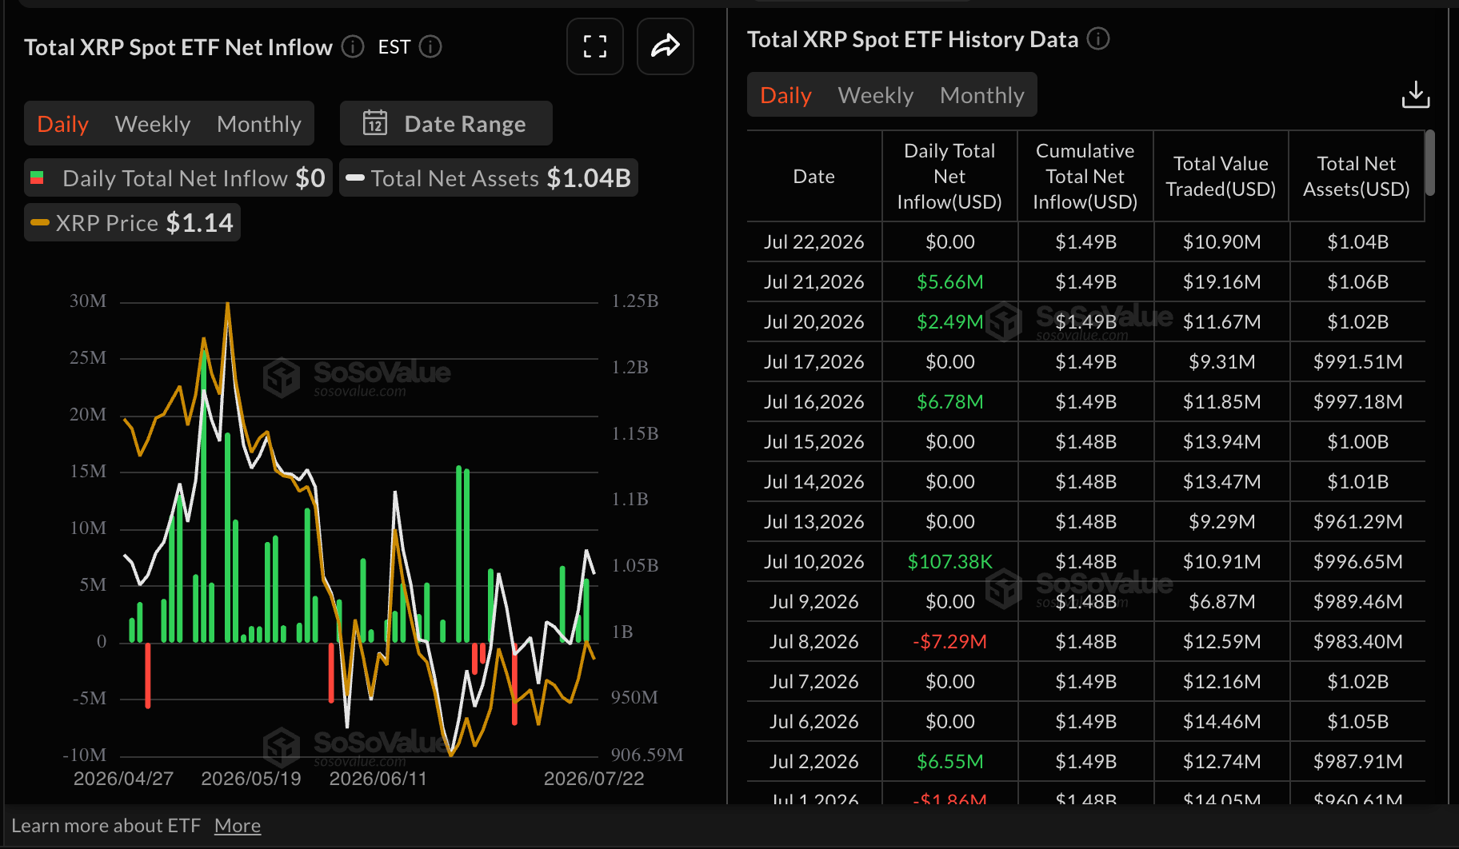Click Total Value Traded(USD) column header
This screenshot has width=1459, height=849.
pyautogui.click(x=1221, y=176)
